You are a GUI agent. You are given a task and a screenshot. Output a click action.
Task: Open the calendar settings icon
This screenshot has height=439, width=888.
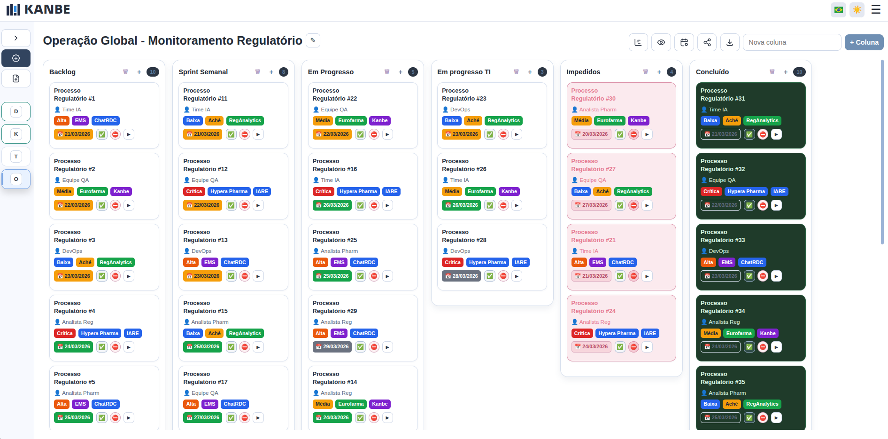(x=684, y=42)
